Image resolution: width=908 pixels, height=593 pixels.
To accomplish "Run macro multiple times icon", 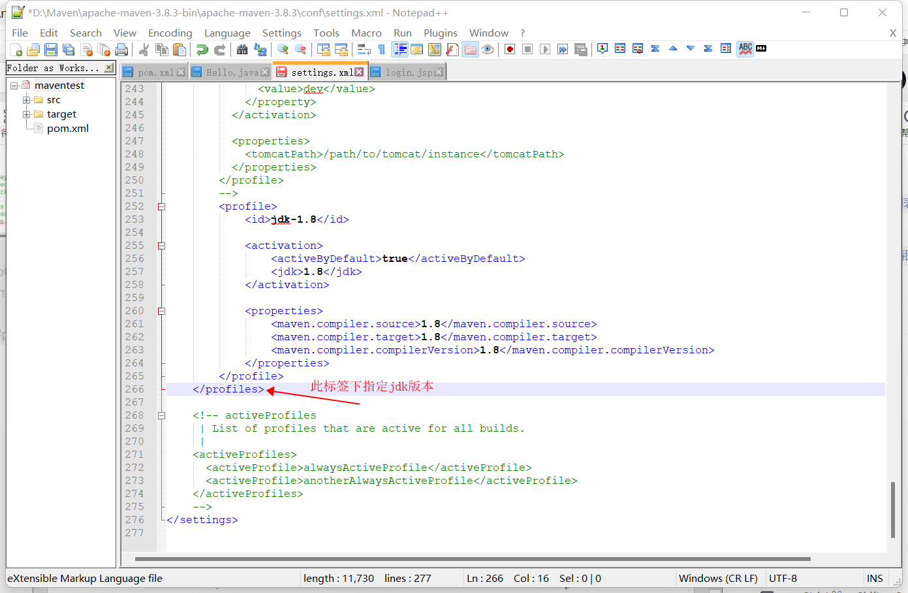I will [563, 50].
